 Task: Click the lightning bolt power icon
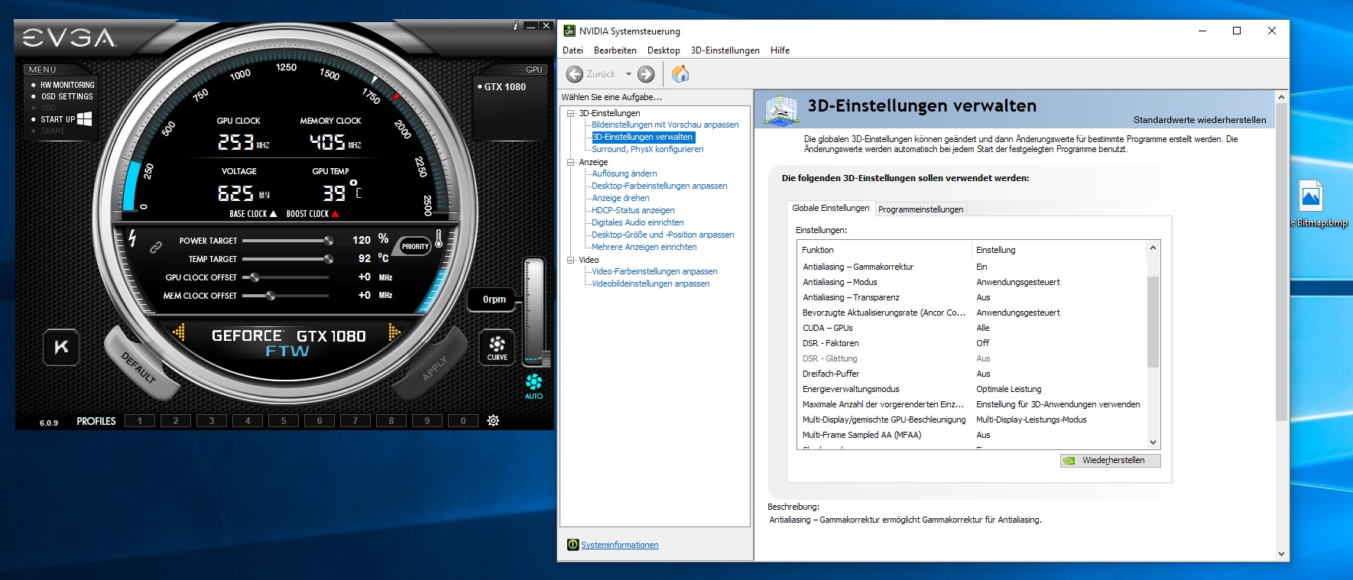tap(132, 238)
